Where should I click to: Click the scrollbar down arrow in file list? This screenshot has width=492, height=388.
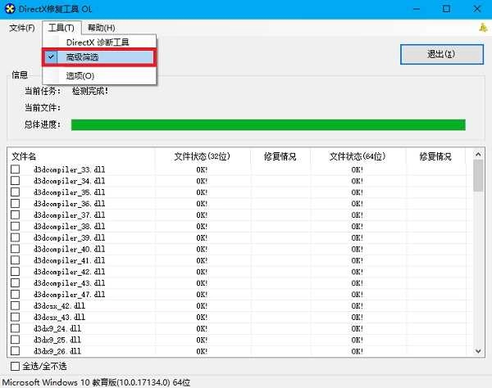coord(478,351)
